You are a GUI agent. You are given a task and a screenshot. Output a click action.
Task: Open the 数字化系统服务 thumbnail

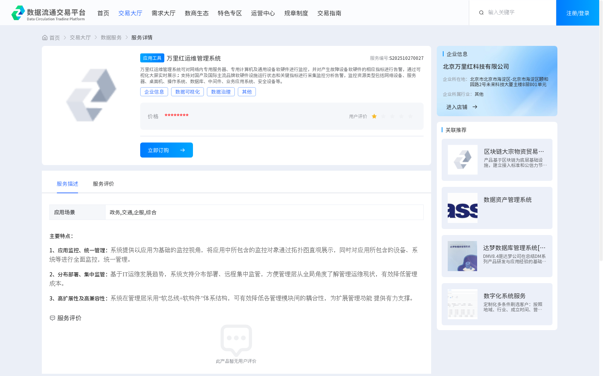pos(462,304)
